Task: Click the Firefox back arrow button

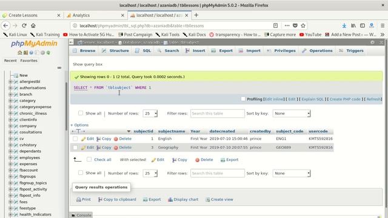Action: coord(5,25)
